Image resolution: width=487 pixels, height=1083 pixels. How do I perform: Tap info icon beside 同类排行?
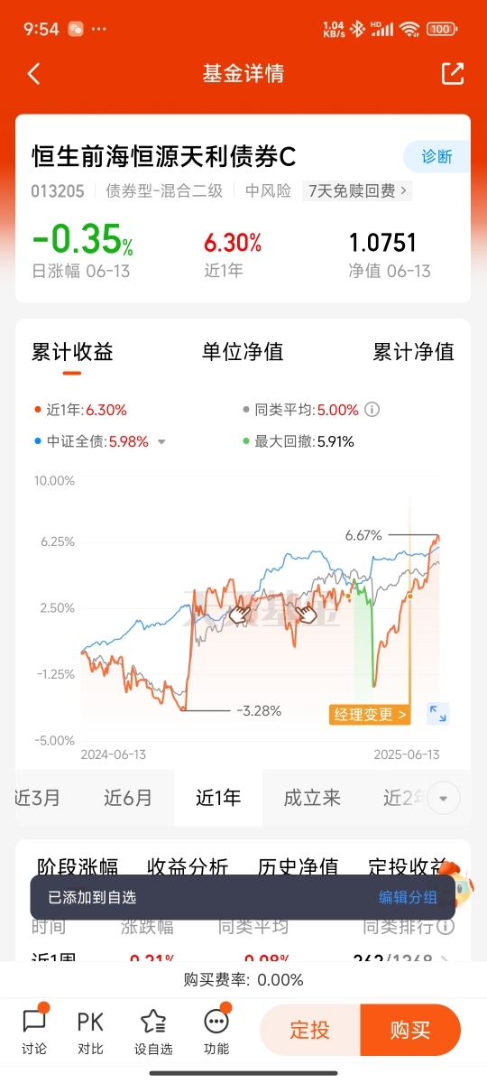[445, 927]
